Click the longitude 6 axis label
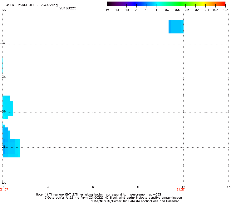The height and width of the screenshot is (203, 231). pyautogui.click(x=93, y=187)
